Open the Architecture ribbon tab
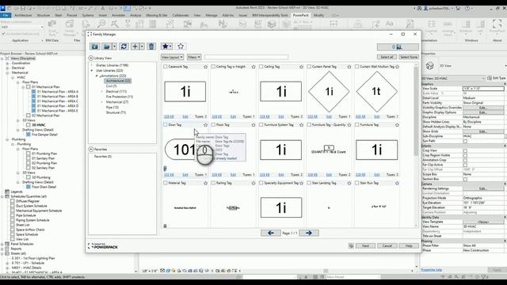 pyautogui.click(x=23, y=15)
